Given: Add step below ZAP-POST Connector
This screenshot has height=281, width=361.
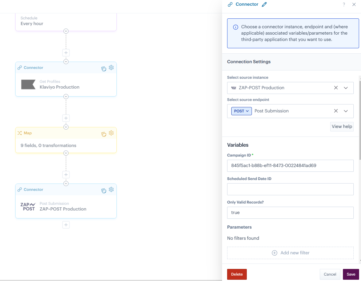Looking at the screenshot, I should tap(66, 225).
